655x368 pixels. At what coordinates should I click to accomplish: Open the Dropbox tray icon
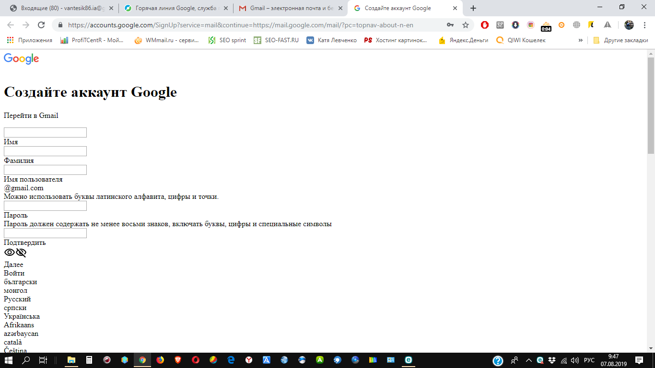click(x=551, y=360)
